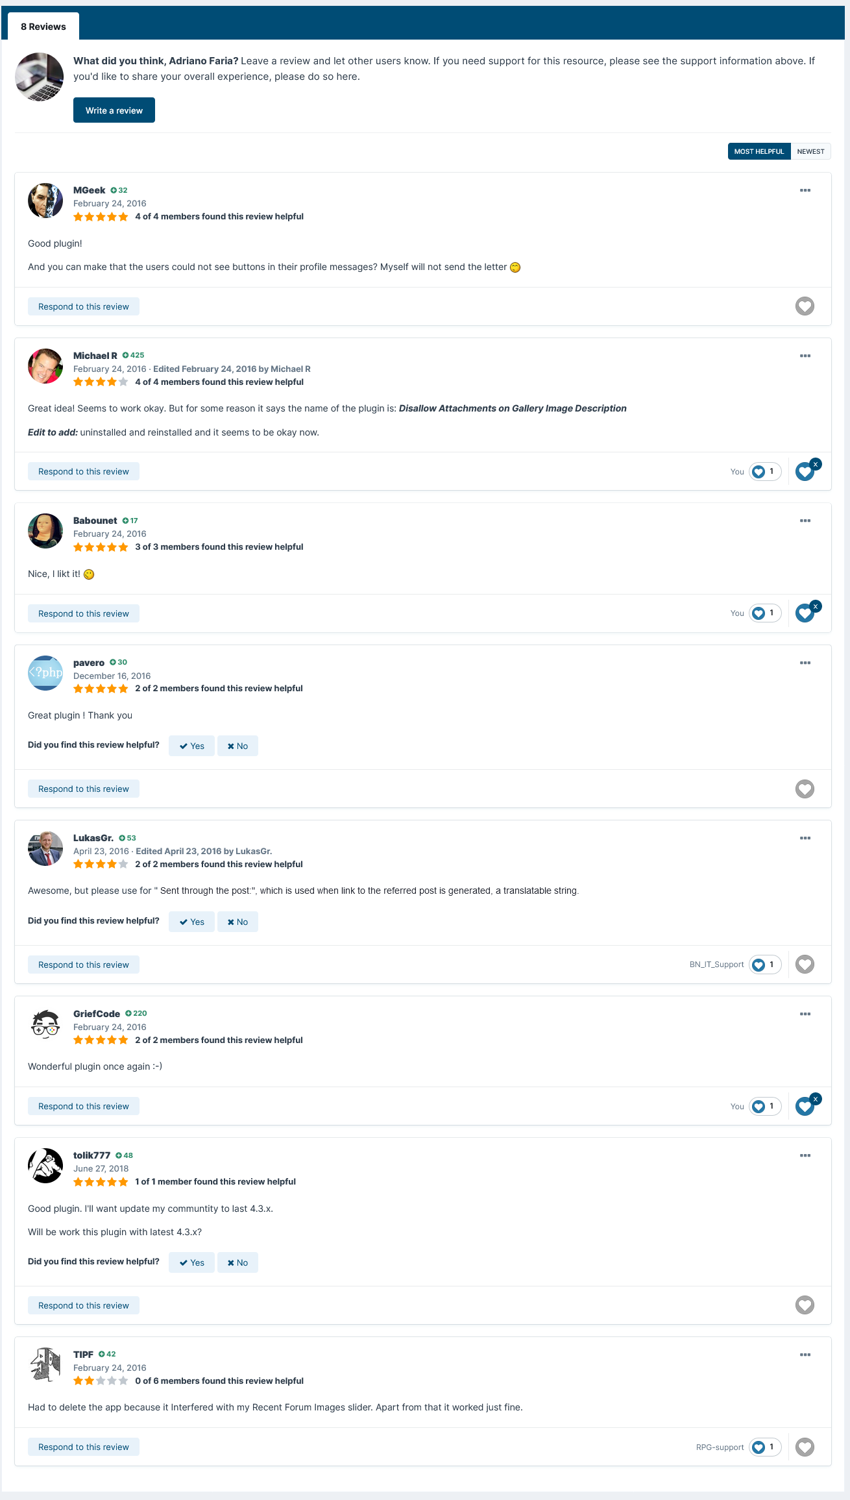
Task: Remove your reaction on Michael R's review
Action: (x=816, y=464)
